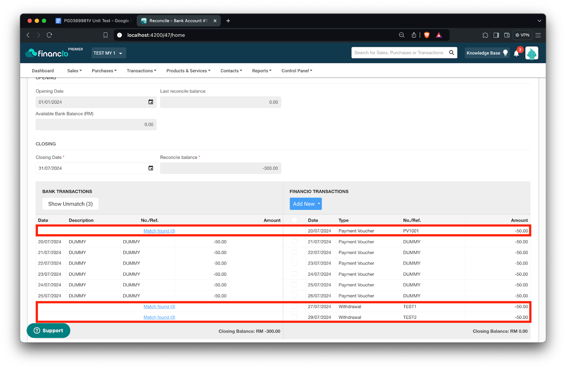The image size is (566, 369).
Task: Click the search magnifier icon
Action: click(452, 52)
